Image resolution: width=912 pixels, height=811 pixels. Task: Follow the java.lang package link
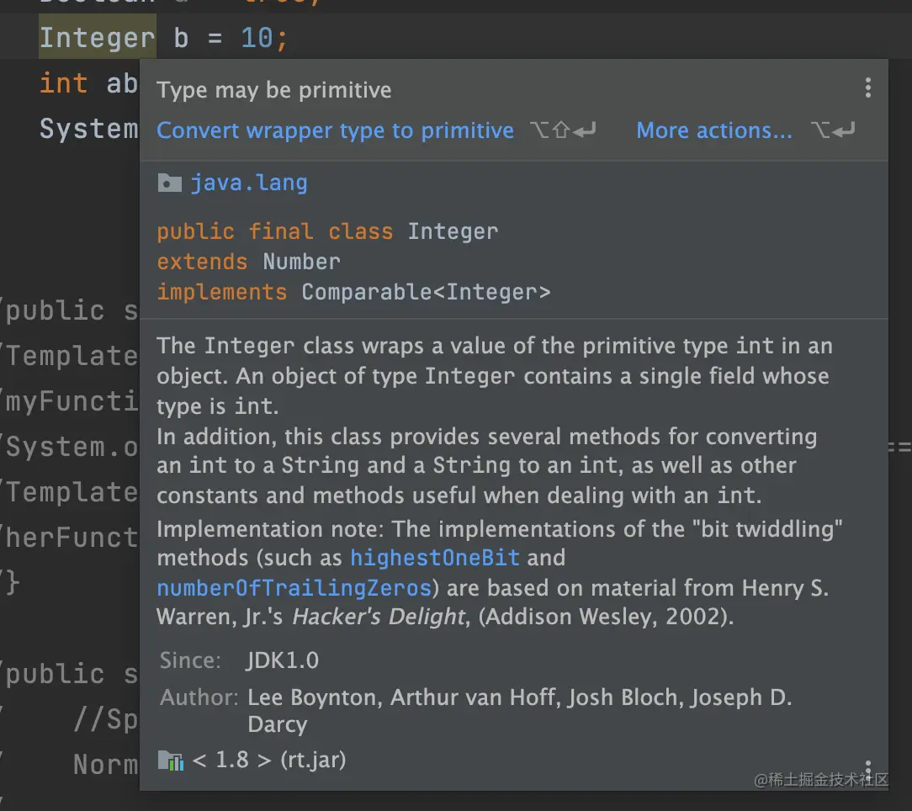(248, 183)
